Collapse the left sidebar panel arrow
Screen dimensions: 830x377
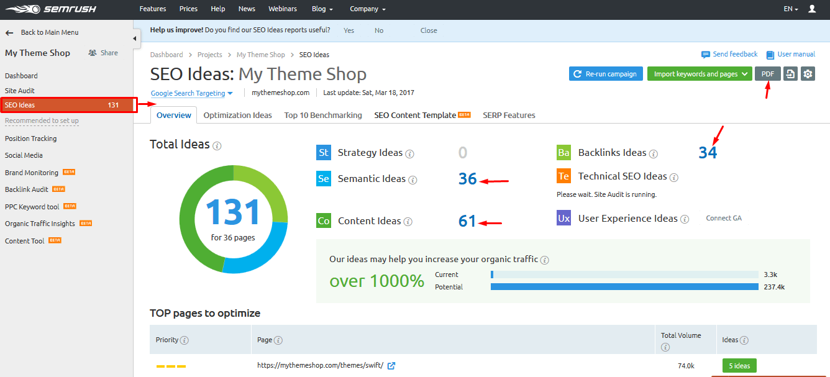[136, 39]
